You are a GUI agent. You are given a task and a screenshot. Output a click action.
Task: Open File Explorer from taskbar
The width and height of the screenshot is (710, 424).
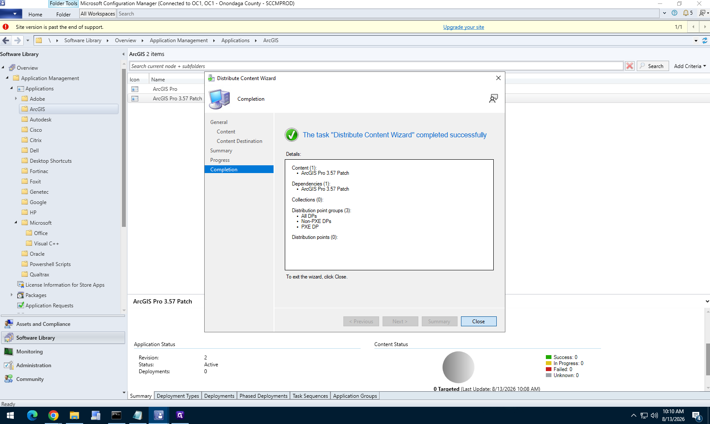click(75, 415)
